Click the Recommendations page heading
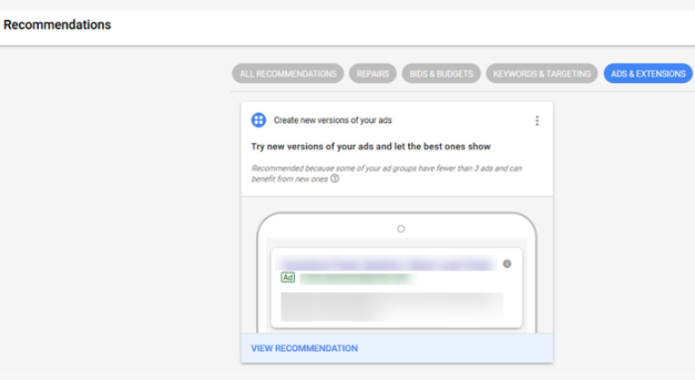 coord(57,24)
